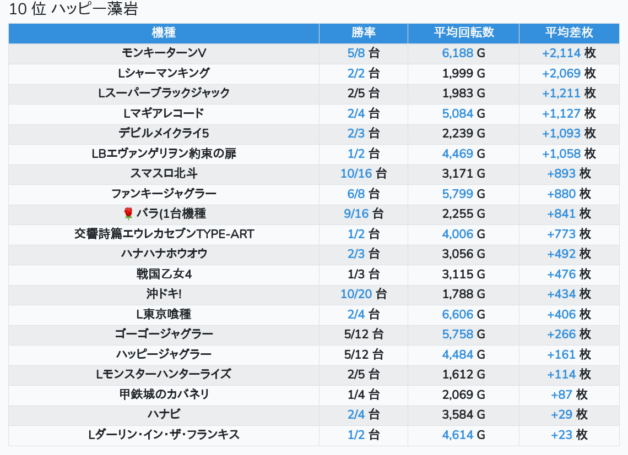Click the バラ(1台機種 label text
The width and height of the screenshot is (628, 455).
point(171,213)
